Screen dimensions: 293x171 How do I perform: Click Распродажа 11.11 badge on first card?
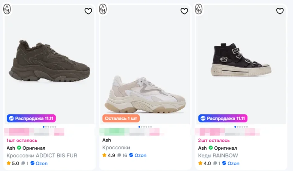(31, 118)
